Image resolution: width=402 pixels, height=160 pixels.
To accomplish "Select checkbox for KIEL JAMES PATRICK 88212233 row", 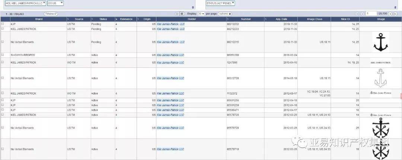I will (3, 29).
